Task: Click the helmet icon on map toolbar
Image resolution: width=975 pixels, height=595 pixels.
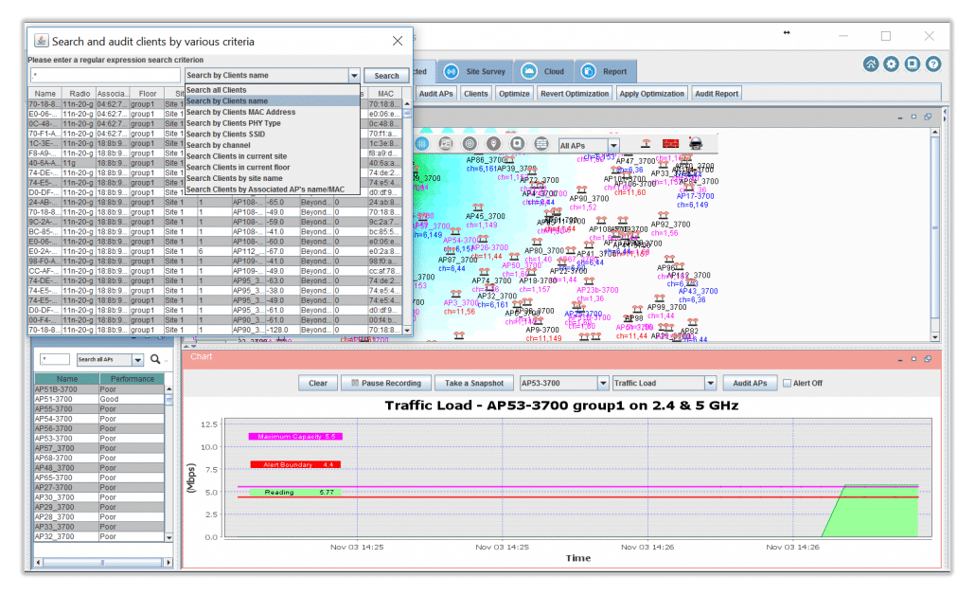Action: coord(695,144)
